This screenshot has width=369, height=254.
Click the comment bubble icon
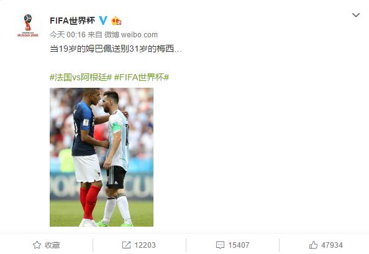pyautogui.click(x=220, y=245)
